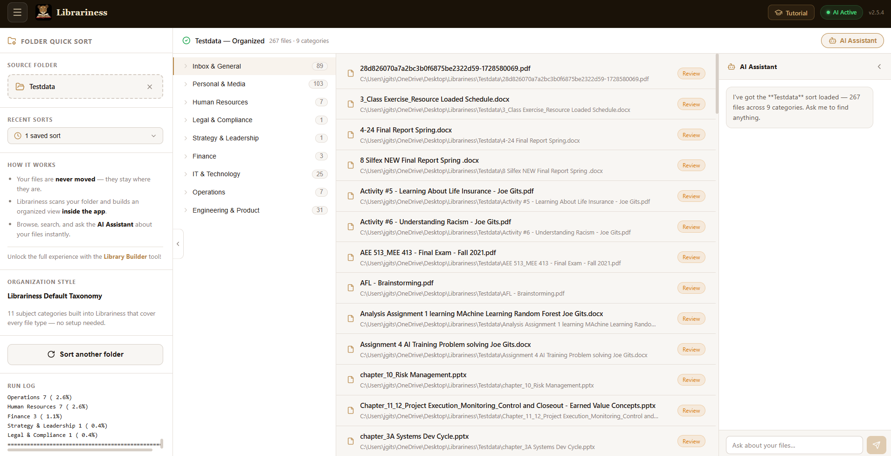Click the 89 count badge for Inbox
The width and height of the screenshot is (891, 456).
[x=320, y=66]
